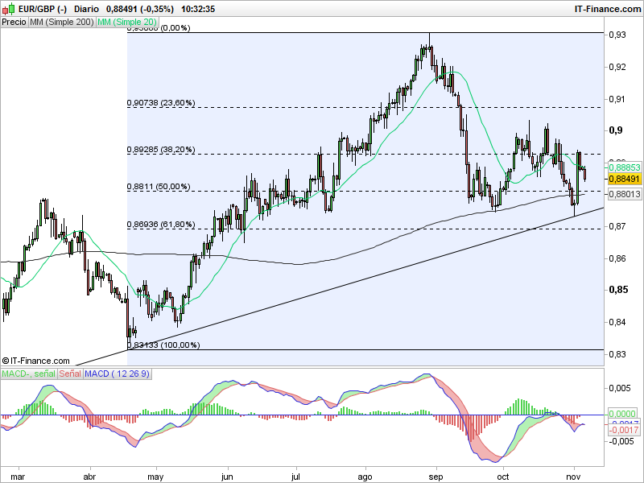644x483 pixels.
Task: Click the 0,86936 (61,80%) Fibonacci label
Action: click(161, 225)
